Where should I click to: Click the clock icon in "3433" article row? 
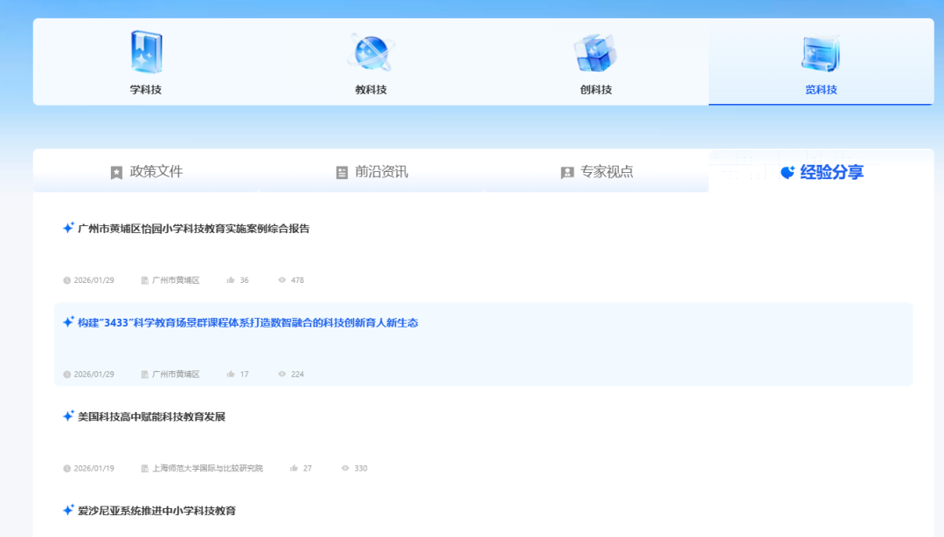[66, 374]
